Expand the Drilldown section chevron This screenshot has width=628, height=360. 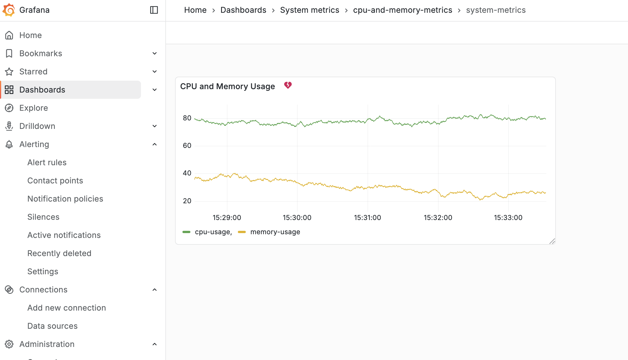pos(155,126)
